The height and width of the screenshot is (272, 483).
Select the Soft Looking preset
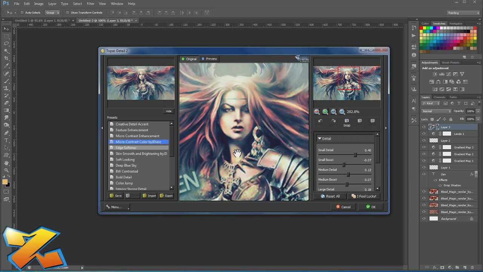[125, 159]
